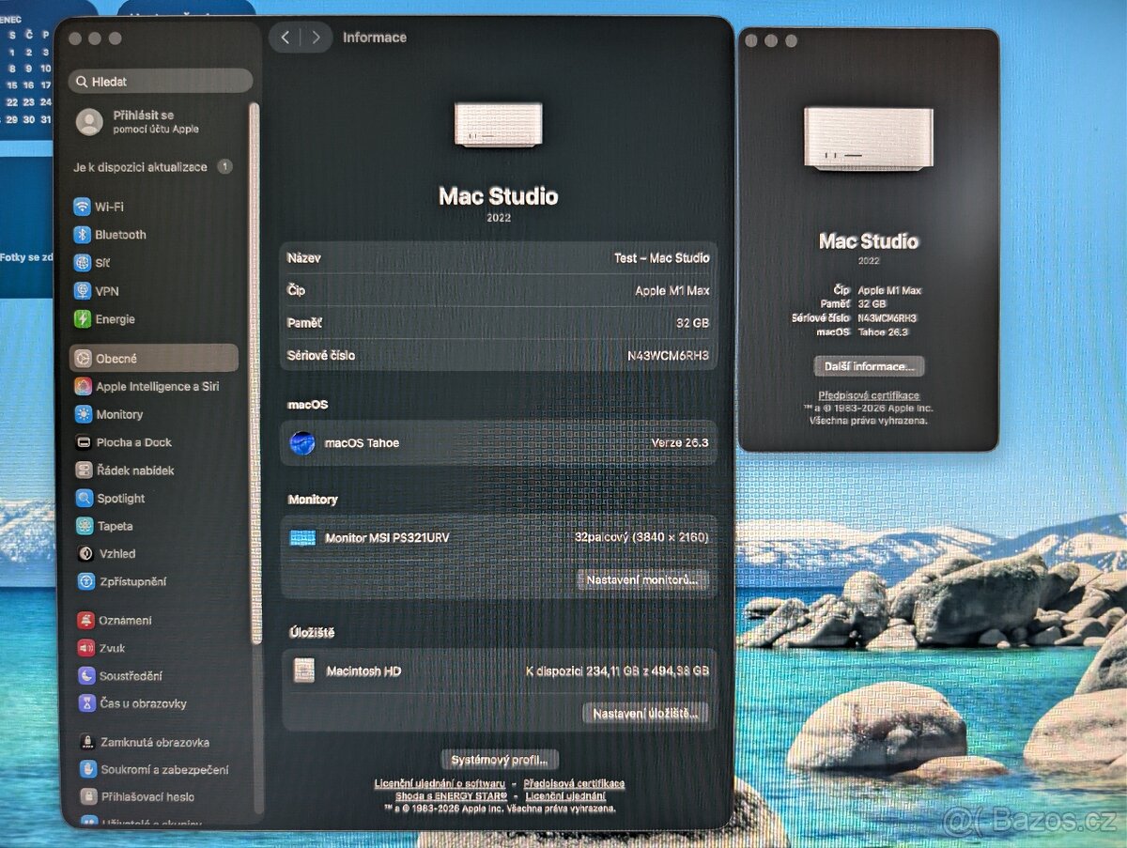Open Tapeta wallpaper icon
The image size is (1127, 848).
pyautogui.click(x=85, y=526)
